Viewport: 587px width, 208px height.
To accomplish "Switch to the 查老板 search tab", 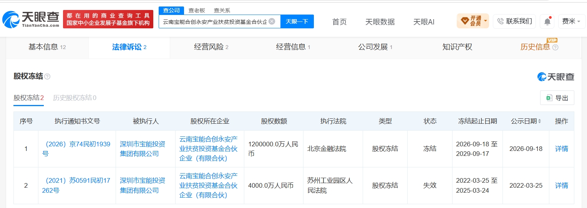I will click(x=197, y=11).
